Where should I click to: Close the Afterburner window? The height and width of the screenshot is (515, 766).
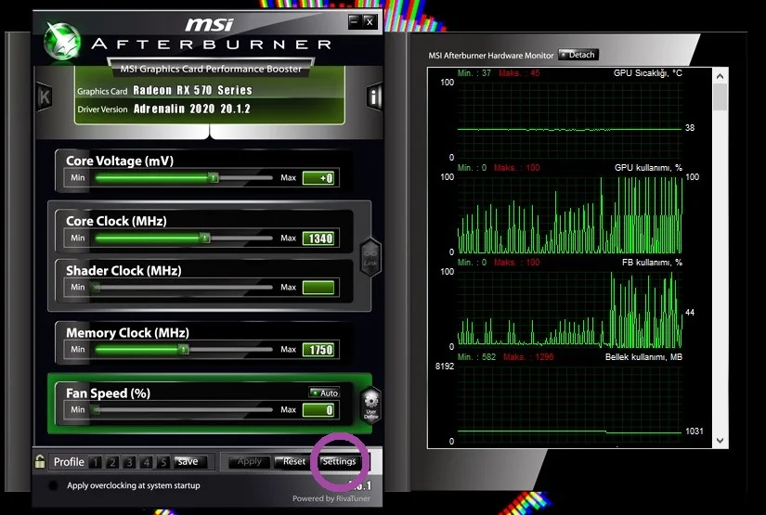(370, 21)
